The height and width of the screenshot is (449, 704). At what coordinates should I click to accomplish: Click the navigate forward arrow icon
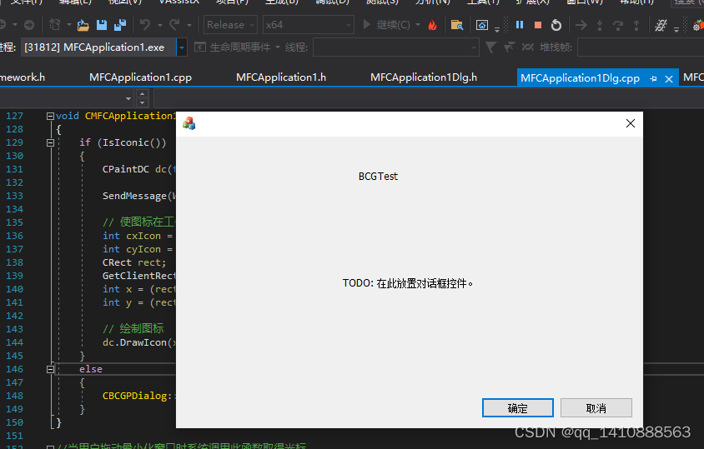click(x=29, y=25)
